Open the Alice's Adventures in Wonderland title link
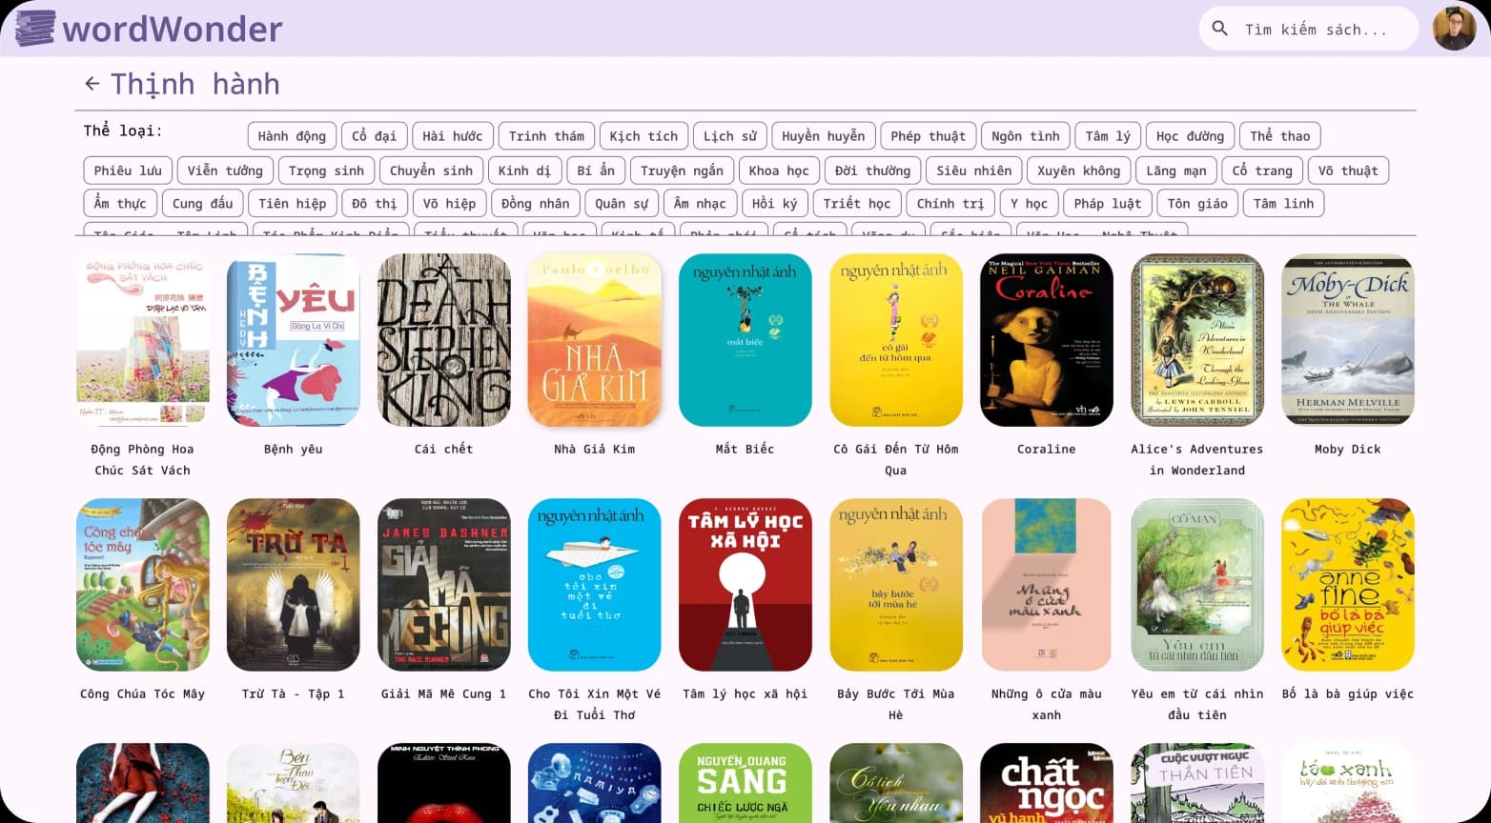This screenshot has width=1491, height=823. tap(1196, 459)
